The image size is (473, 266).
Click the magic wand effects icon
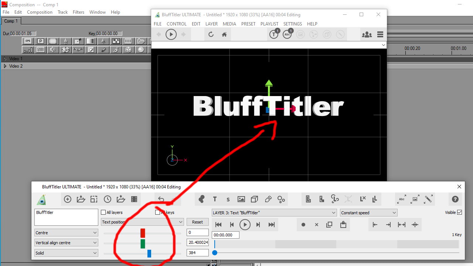(428, 199)
